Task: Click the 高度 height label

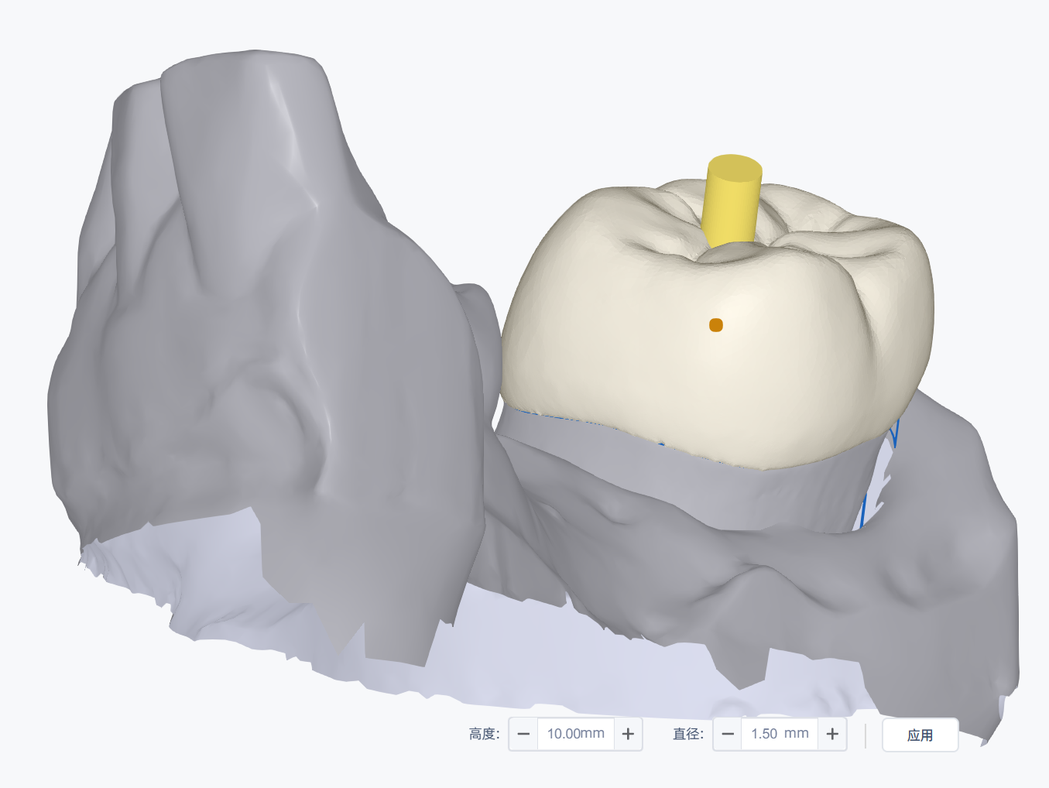Action: click(484, 734)
